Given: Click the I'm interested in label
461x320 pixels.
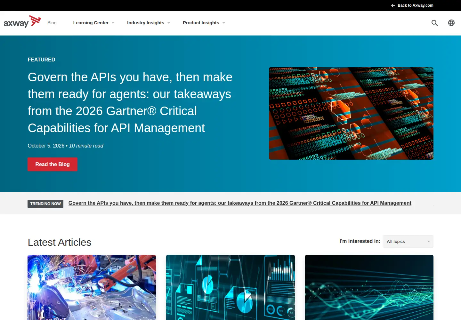Looking at the screenshot, I should click(360, 241).
